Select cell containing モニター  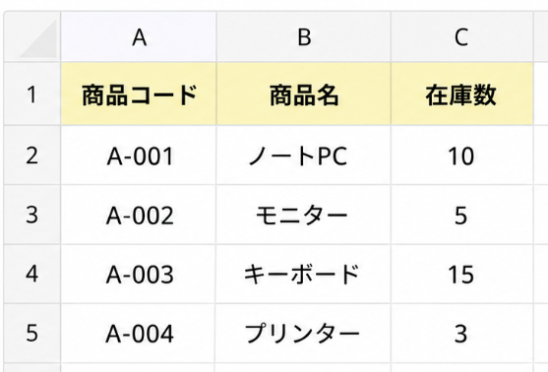[x=304, y=215]
